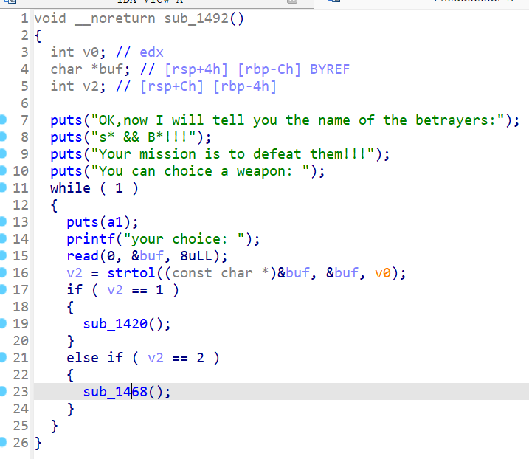The image size is (529, 459).
Task: Click the strtol function name
Action: point(131,273)
